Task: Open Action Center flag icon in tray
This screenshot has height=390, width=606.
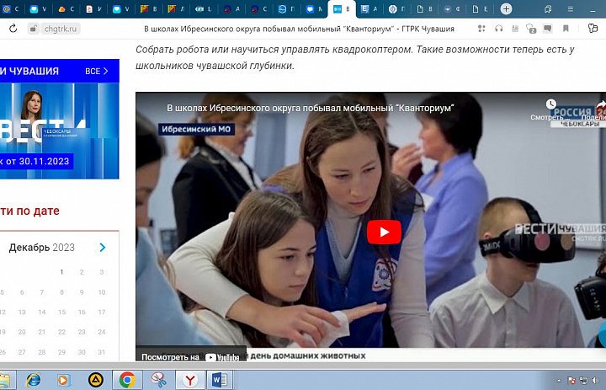Action: (x=571, y=381)
